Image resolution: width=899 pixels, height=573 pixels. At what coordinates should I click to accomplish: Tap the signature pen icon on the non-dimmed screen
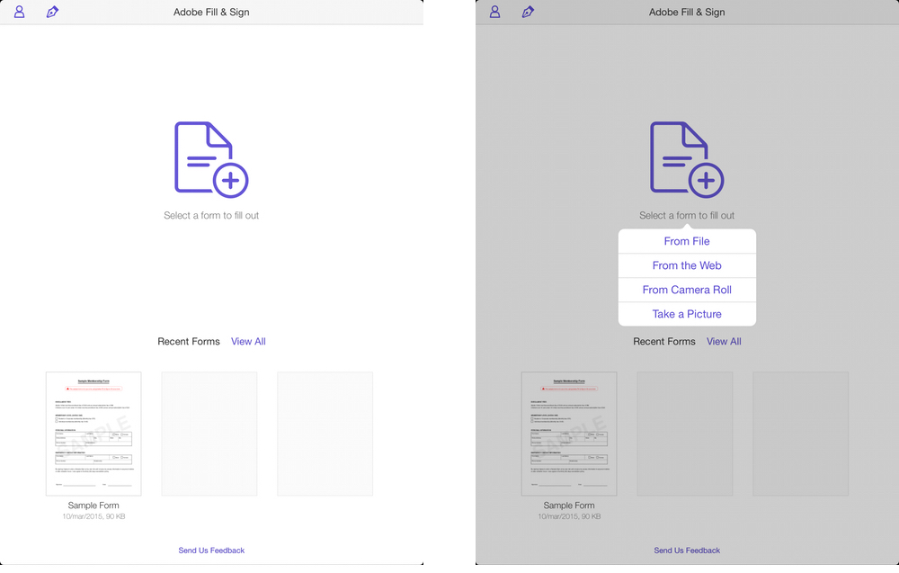click(53, 12)
